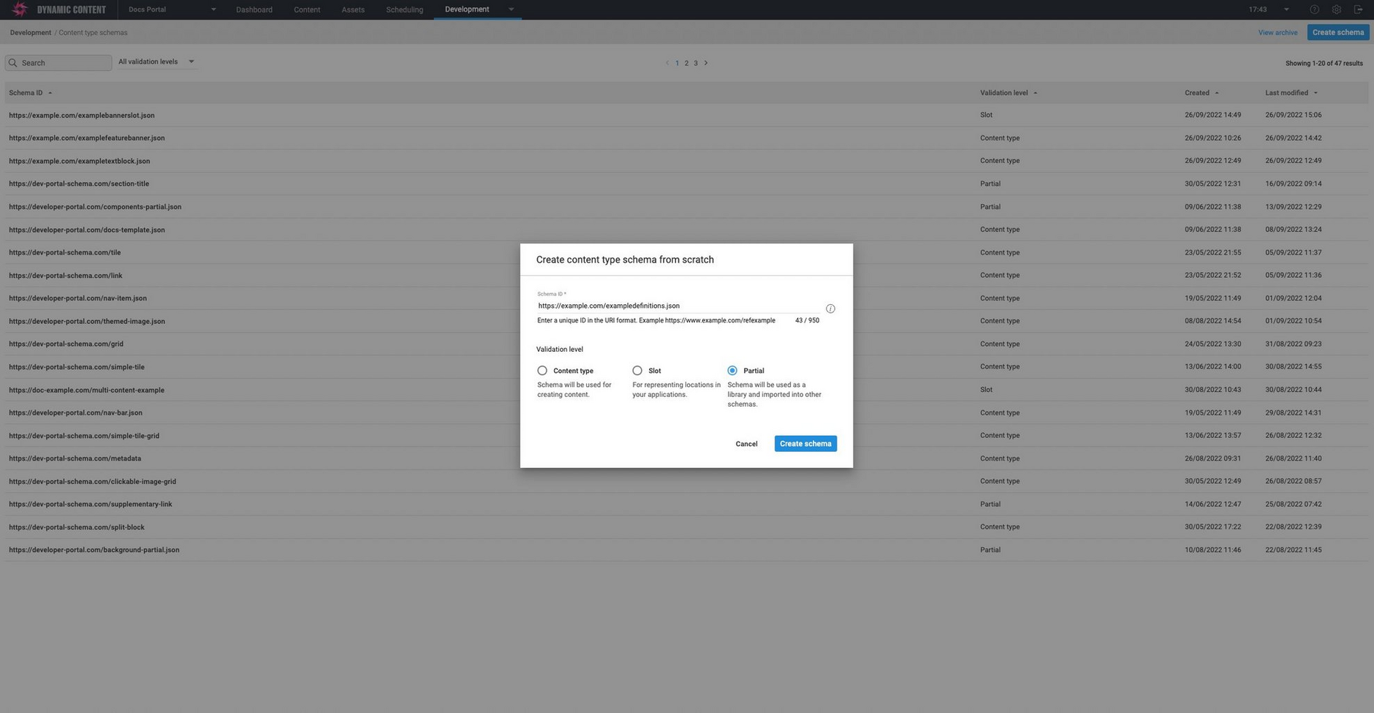1374x713 pixels.
Task: Open All validation levels filter dropdown
Action: click(156, 61)
